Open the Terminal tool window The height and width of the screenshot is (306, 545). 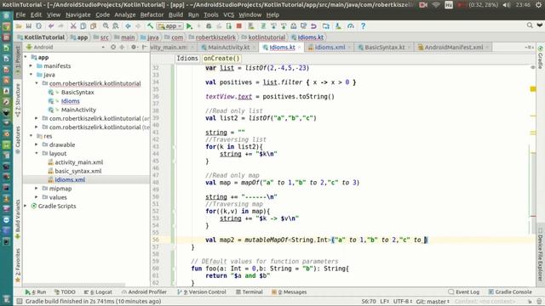point(250,292)
